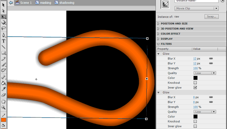
Task: Click the upper-right transform handle on stage
Action: point(147,39)
